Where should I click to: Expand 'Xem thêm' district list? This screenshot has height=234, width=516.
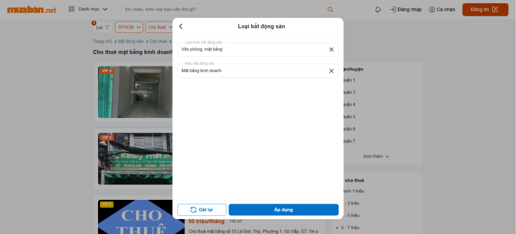[376, 157]
